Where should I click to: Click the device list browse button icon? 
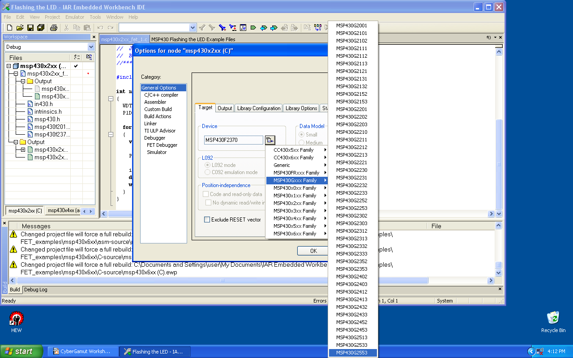tap(270, 141)
